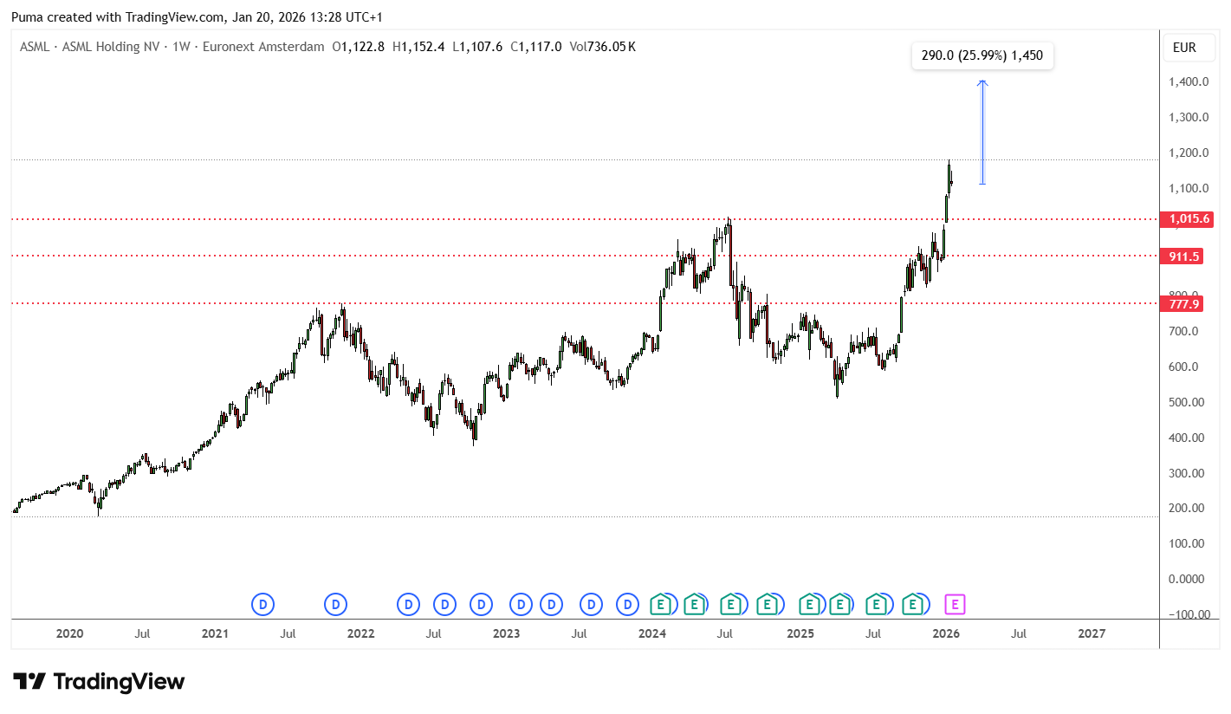Click the high price H1,152.4 value

tap(418, 47)
